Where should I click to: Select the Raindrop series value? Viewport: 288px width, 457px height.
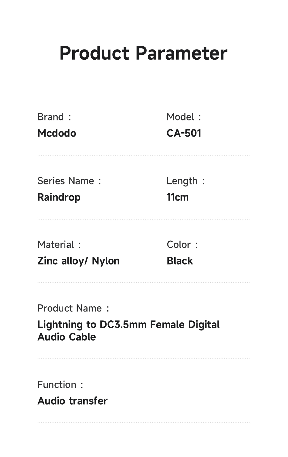(59, 197)
